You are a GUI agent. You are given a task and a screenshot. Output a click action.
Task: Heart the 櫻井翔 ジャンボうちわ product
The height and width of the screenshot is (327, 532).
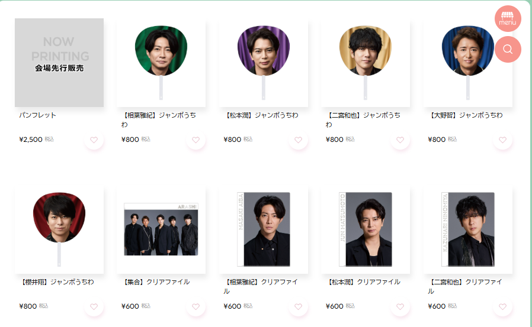click(x=94, y=307)
